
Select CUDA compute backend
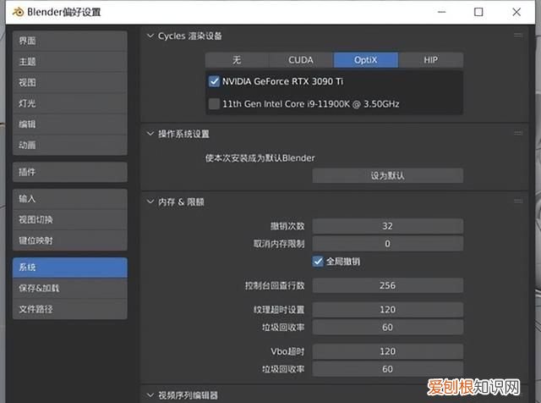pos(301,60)
